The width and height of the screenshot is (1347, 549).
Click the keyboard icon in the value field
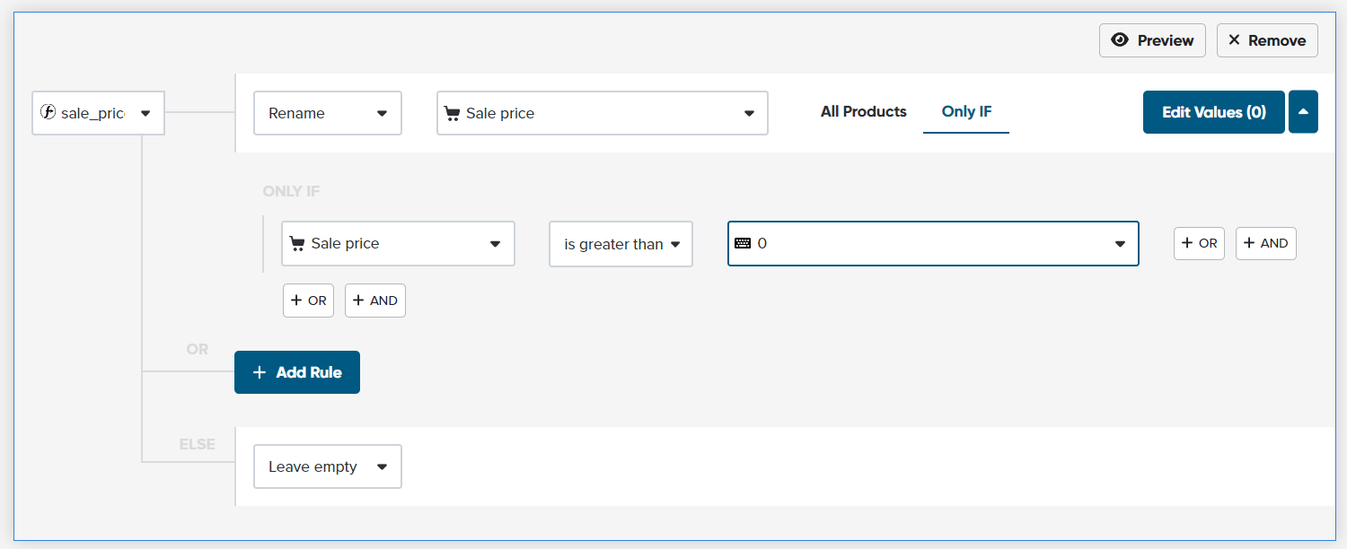pyautogui.click(x=743, y=243)
